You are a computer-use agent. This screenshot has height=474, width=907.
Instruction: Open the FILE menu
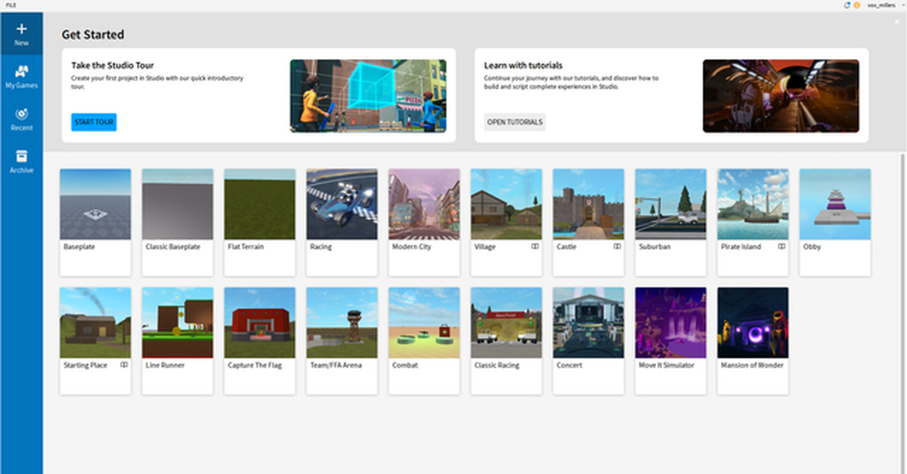click(11, 5)
